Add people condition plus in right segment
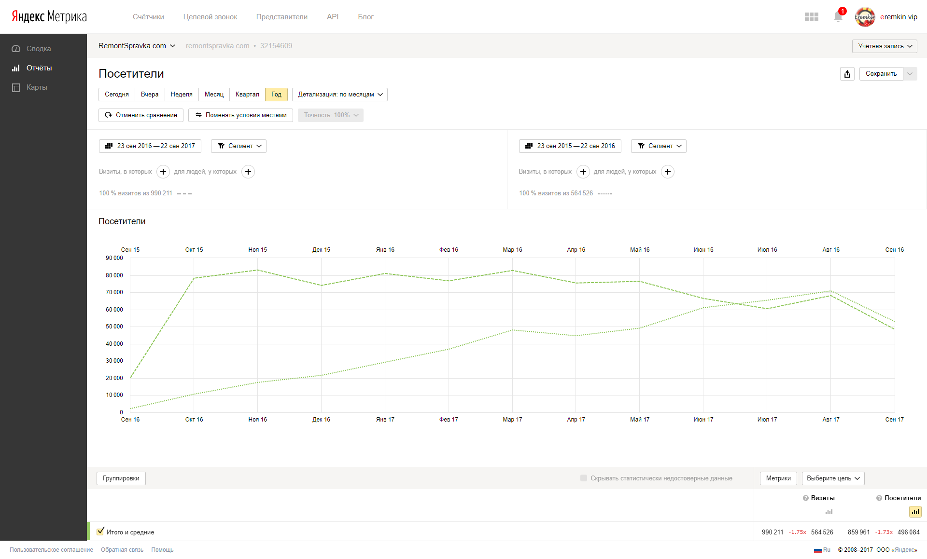927x559 pixels. click(x=667, y=172)
